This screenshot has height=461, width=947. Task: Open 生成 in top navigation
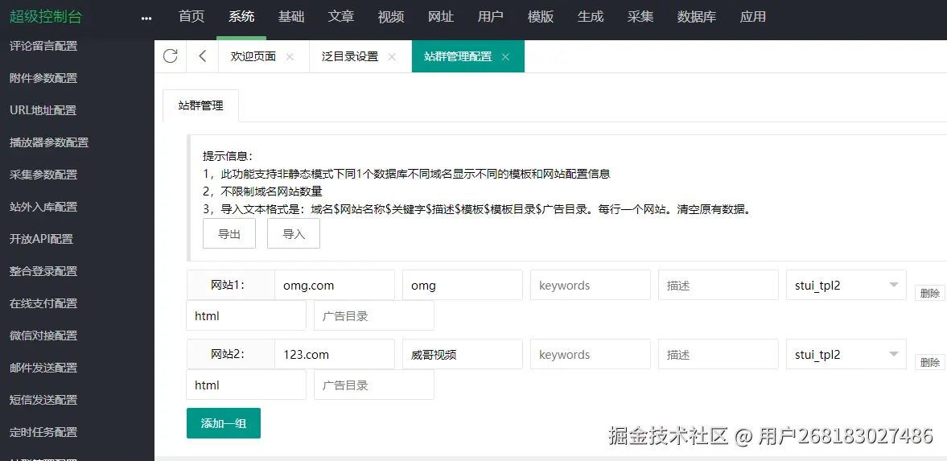coord(591,17)
